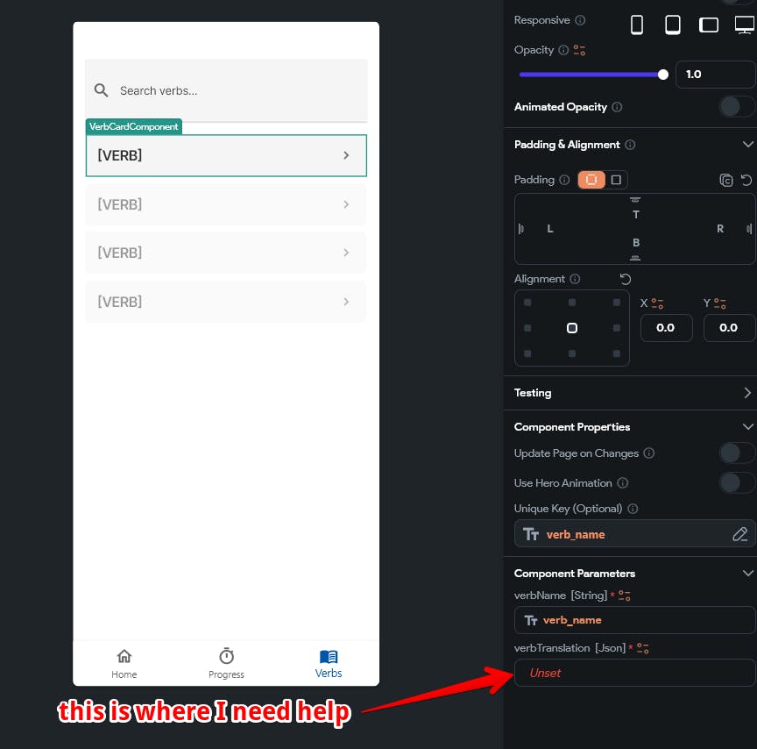Open the Home tab in nav bar
Viewport: 757px width, 749px height.
pos(124,663)
